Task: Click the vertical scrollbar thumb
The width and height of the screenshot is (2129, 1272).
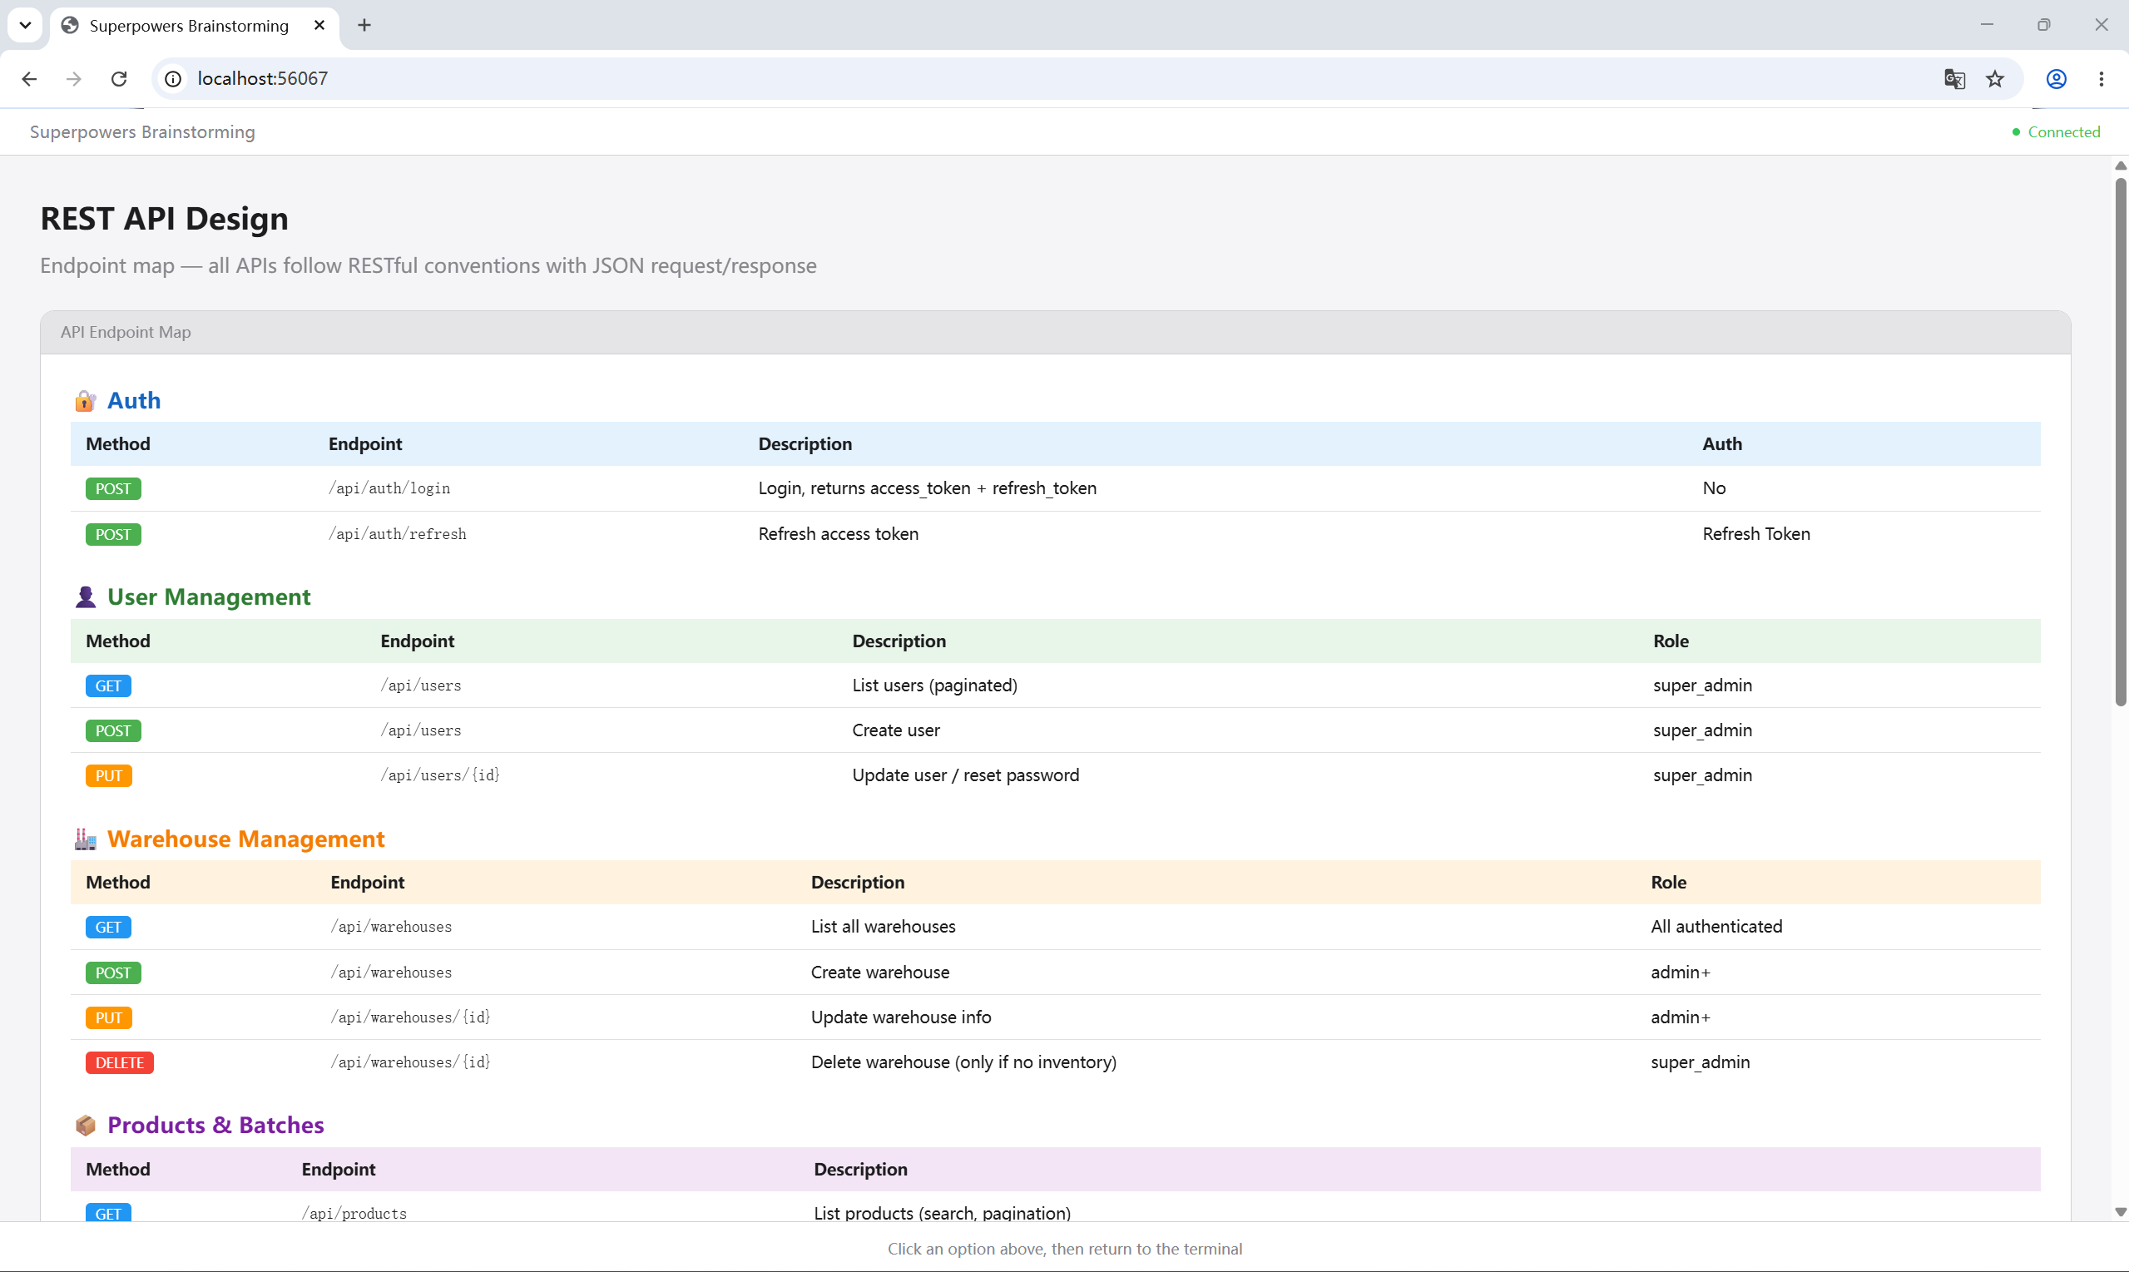Action: 2121,442
